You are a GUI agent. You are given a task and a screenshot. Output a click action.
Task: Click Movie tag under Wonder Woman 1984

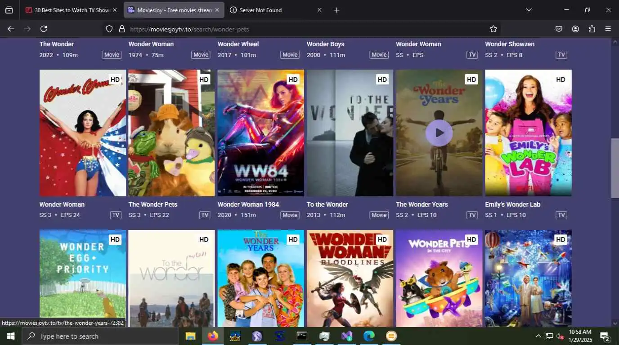tap(290, 215)
